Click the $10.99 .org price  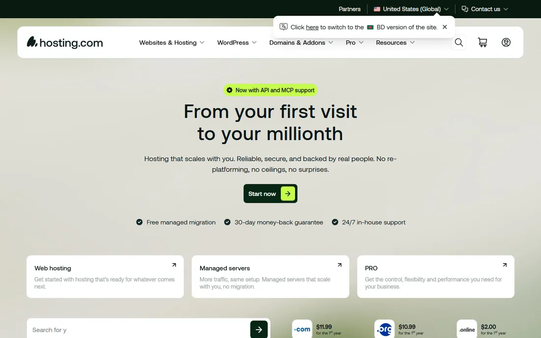tap(407, 327)
